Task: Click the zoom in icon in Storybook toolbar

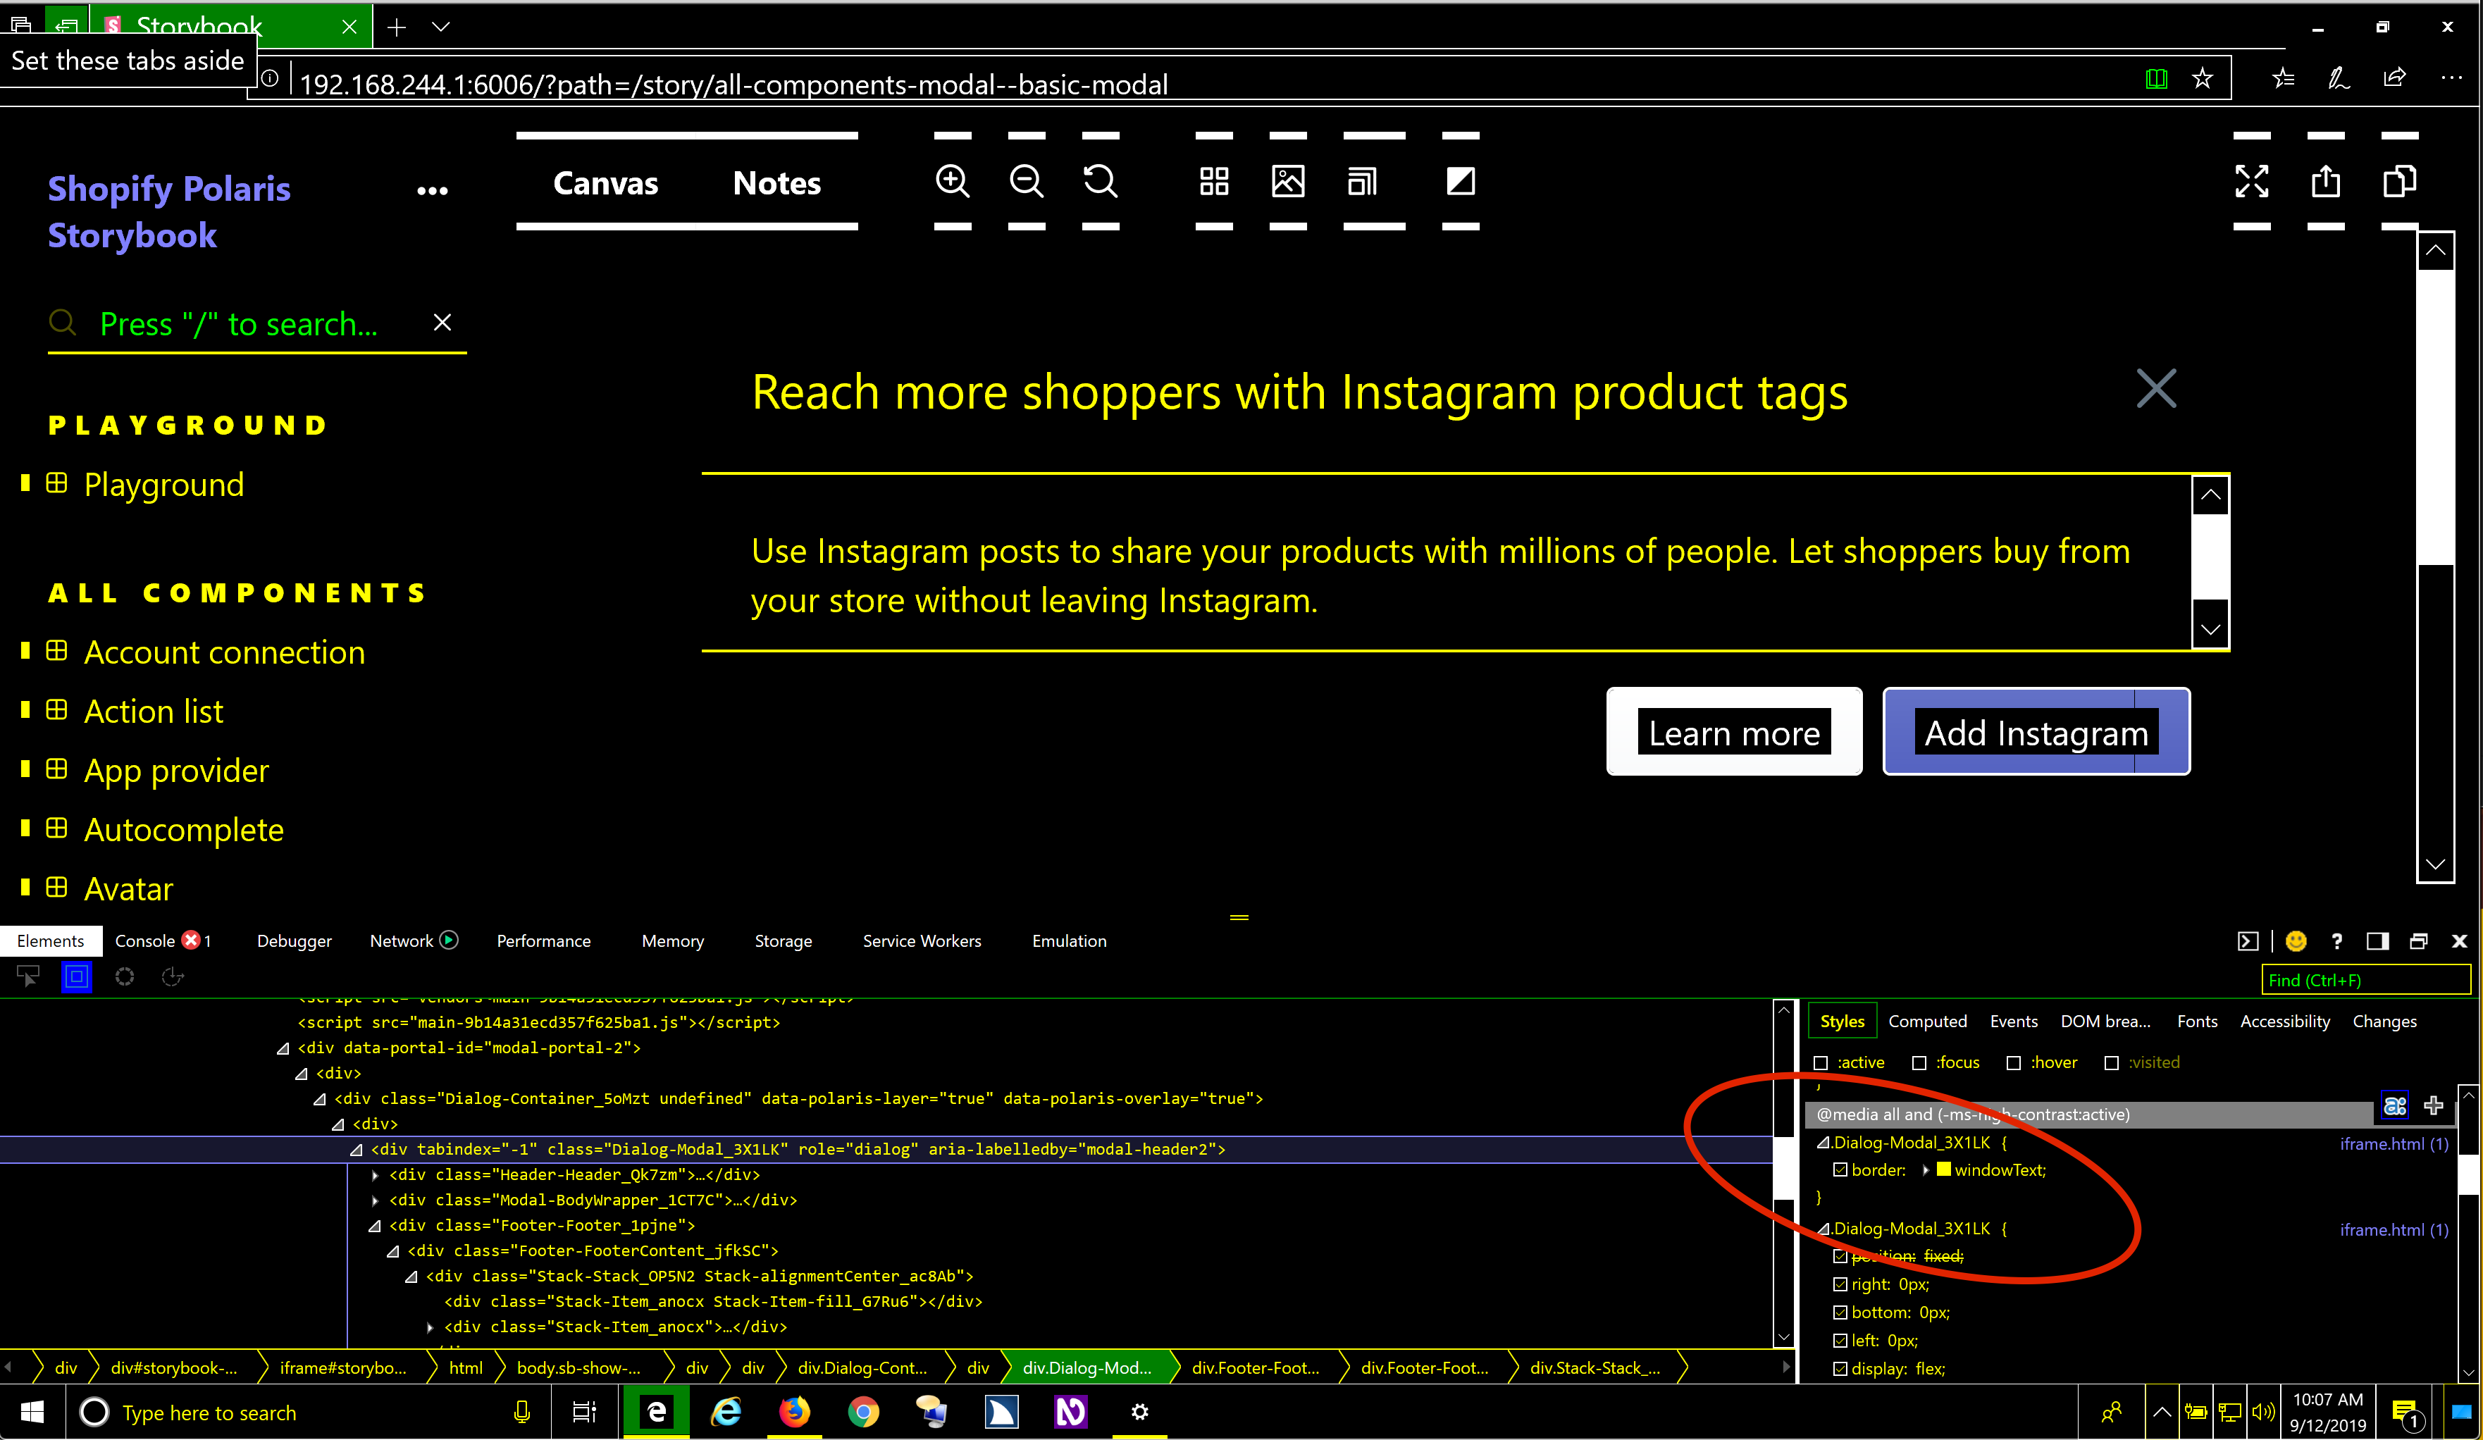Action: coord(952,181)
